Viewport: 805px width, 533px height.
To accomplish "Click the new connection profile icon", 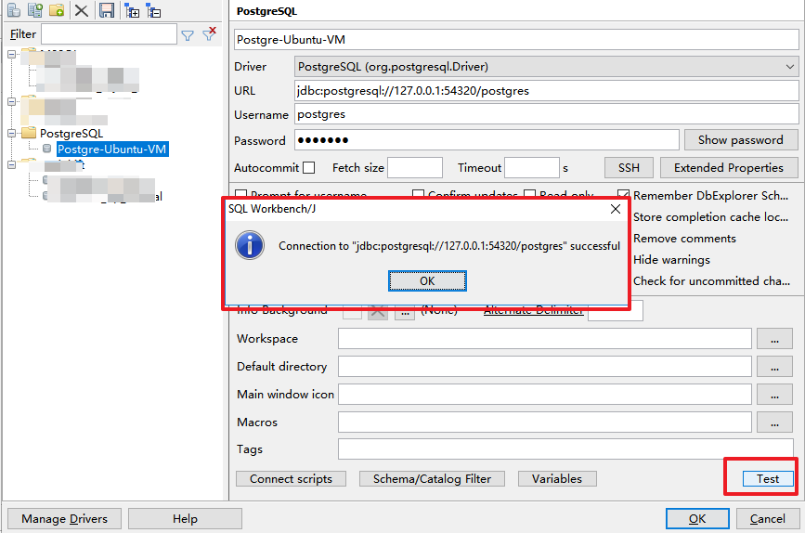I will tap(14, 10).
